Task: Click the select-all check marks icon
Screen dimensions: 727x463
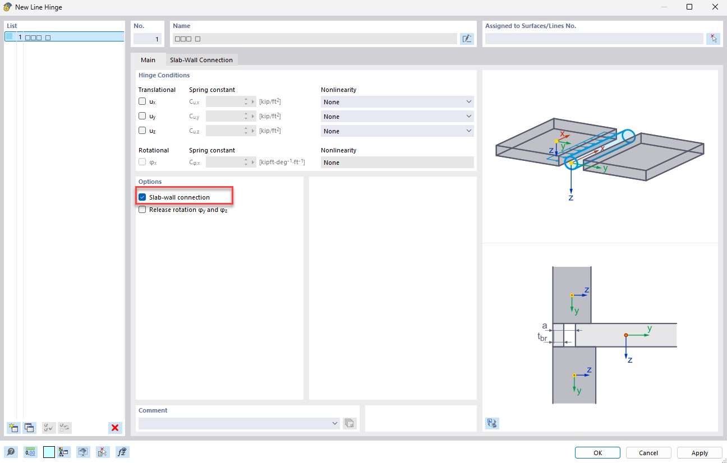Action: click(49, 428)
